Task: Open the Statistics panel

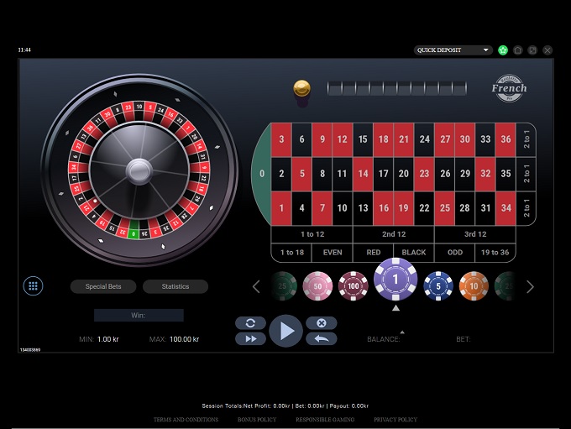Action: [x=175, y=286]
